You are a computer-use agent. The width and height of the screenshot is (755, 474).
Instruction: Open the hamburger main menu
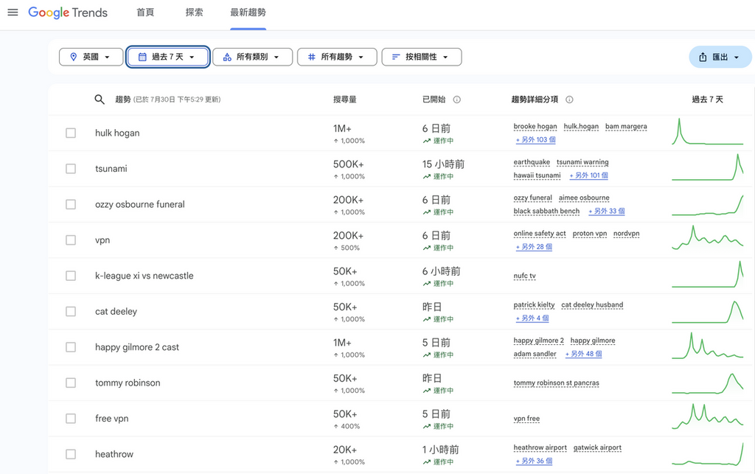[x=13, y=13]
